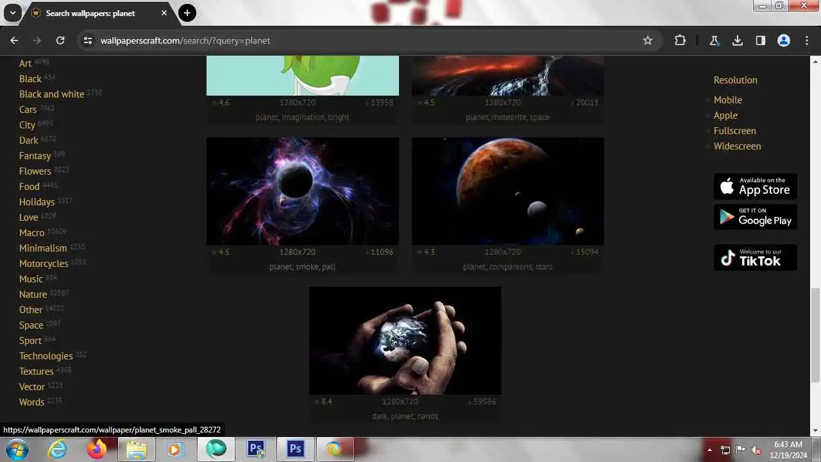Open the Sport category

(x=30, y=340)
